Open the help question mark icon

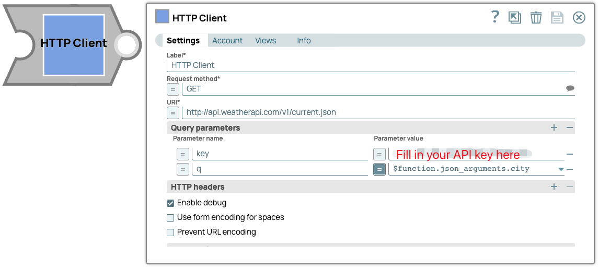pos(496,17)
